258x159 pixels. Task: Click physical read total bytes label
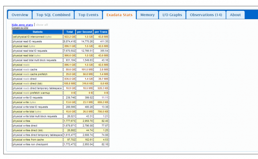pyautogui.click(x=27, y=55)
